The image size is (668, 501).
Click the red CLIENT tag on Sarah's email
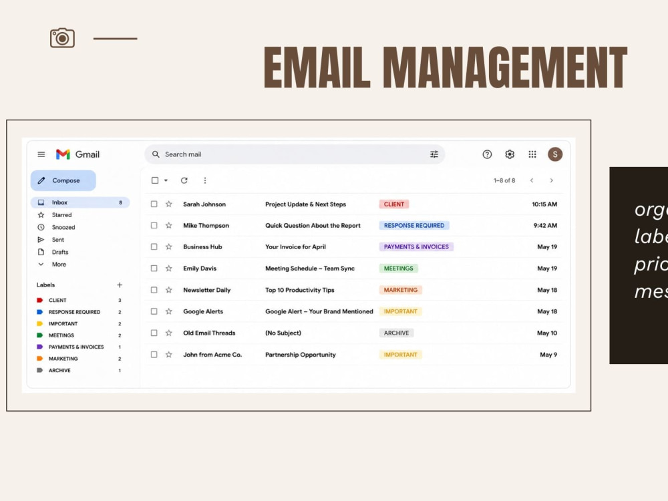394,204
